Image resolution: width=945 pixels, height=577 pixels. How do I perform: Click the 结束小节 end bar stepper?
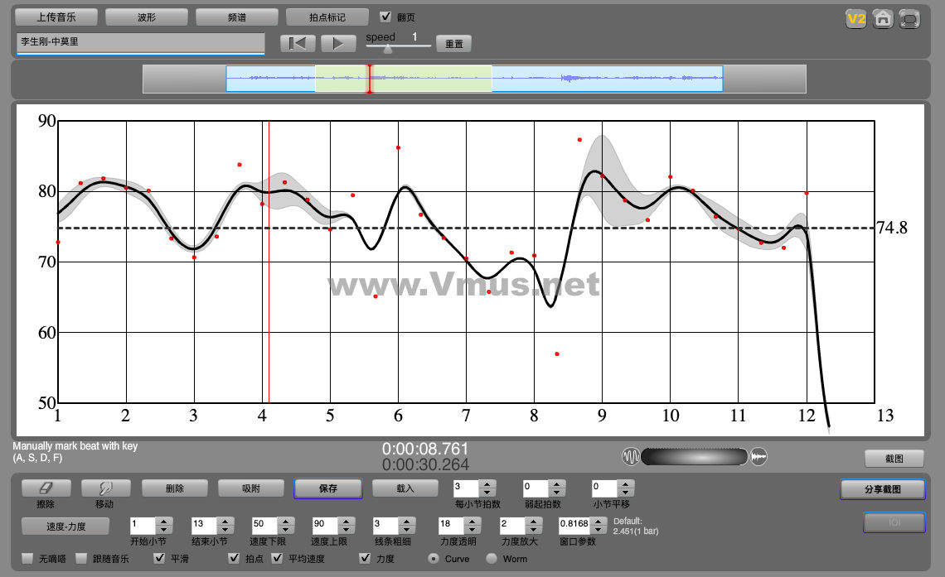pos(224,525)
